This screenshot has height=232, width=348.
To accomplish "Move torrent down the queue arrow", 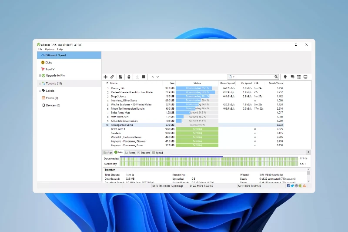I will 157,77.
